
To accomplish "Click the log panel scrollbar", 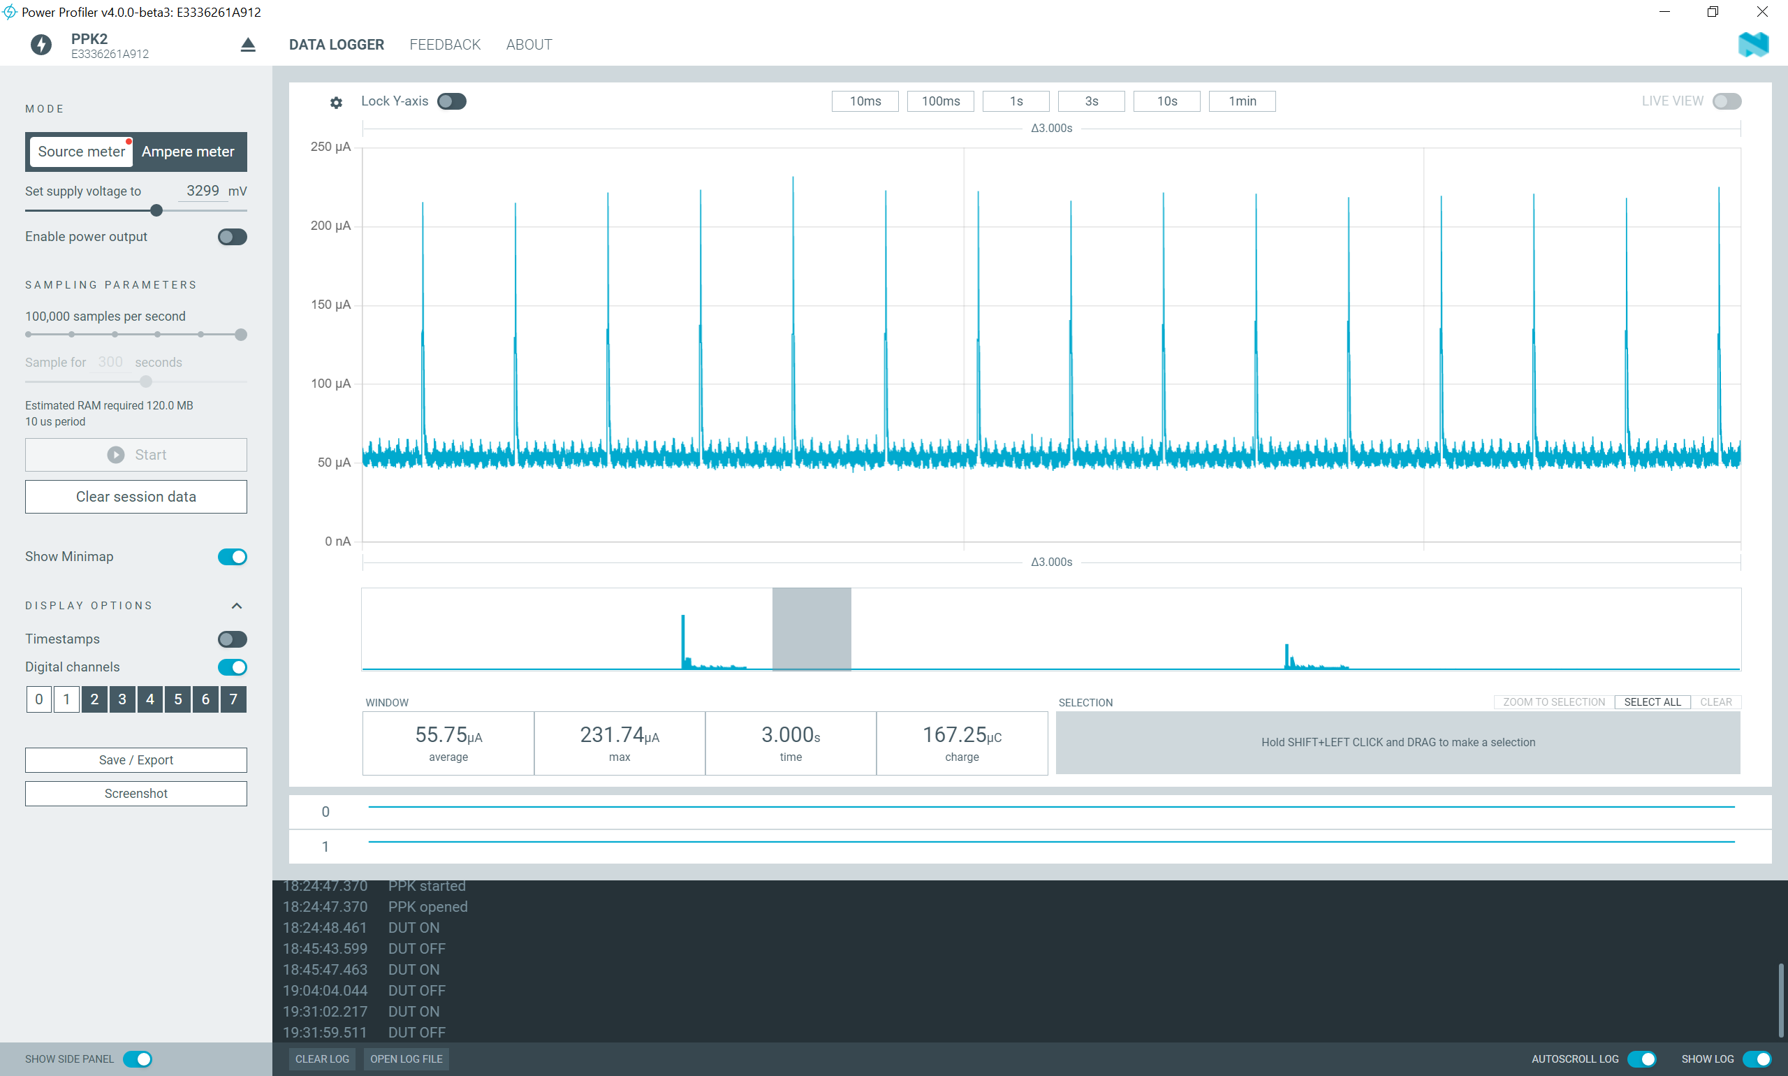I will (x=1781, y=1001).
